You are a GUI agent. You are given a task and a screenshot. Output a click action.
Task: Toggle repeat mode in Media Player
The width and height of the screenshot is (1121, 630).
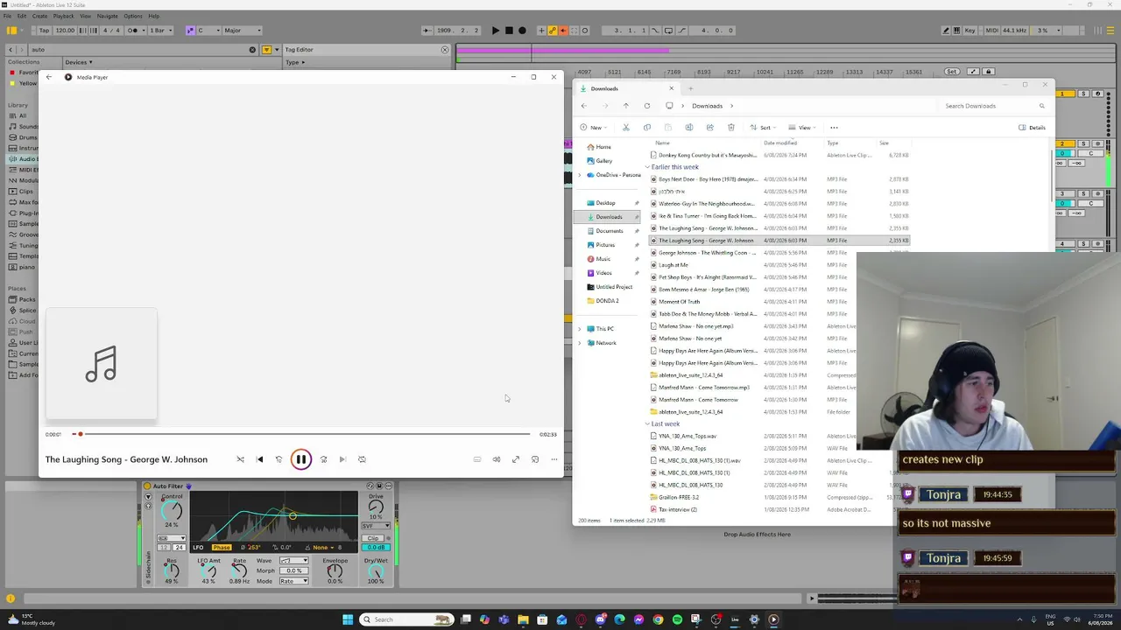click(x=362, y=459)
